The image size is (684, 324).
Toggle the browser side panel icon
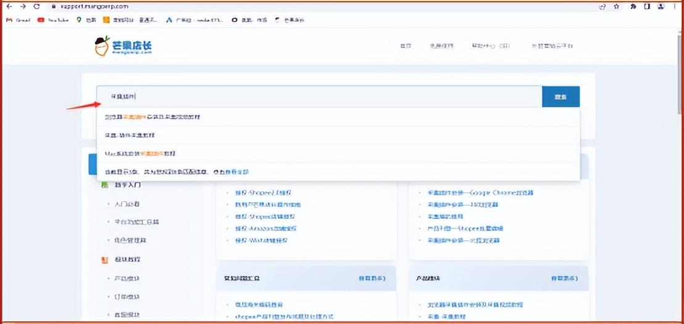click(648, 7)
